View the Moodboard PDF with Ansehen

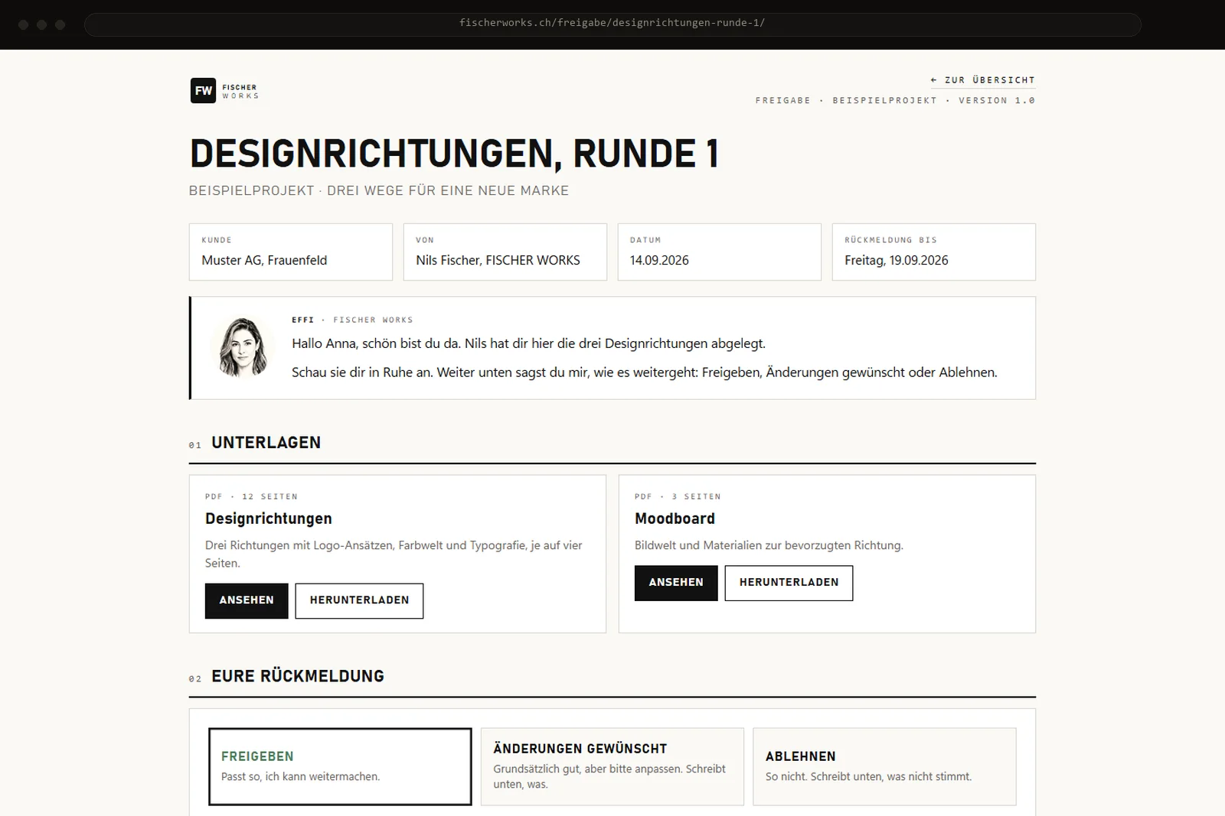(676, 583)
